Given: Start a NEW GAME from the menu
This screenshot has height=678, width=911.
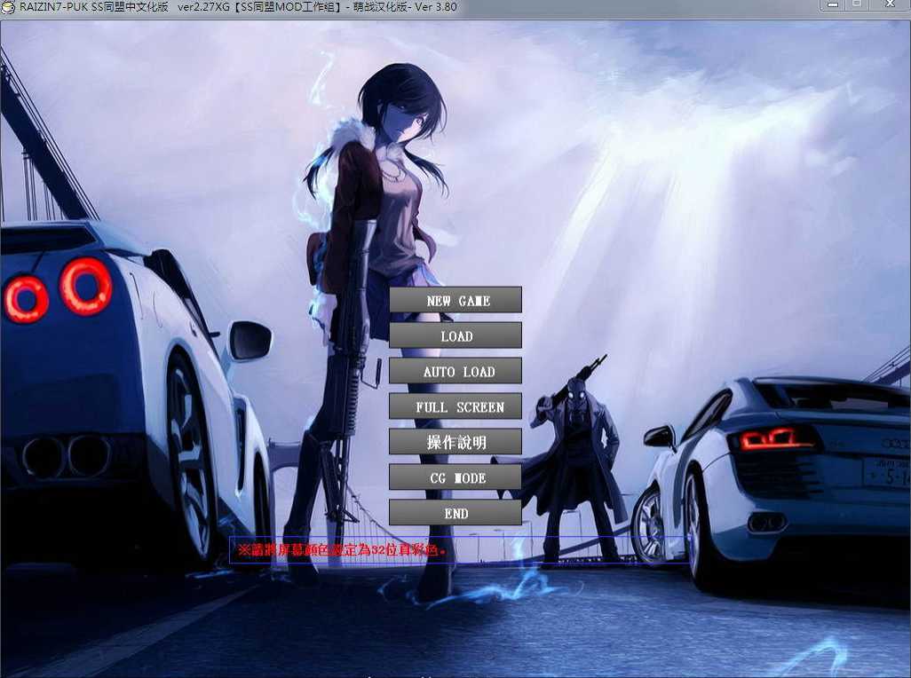Looking at the screenshot, I should tap(455, 300).
